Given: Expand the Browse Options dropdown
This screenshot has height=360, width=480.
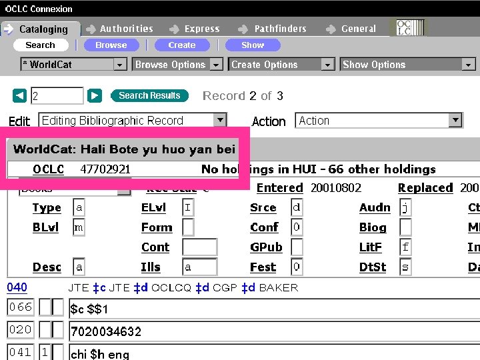Looking at the screenshot, I should [177, 64].
